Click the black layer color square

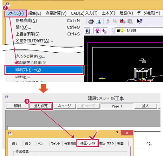[x=118, y=31]
